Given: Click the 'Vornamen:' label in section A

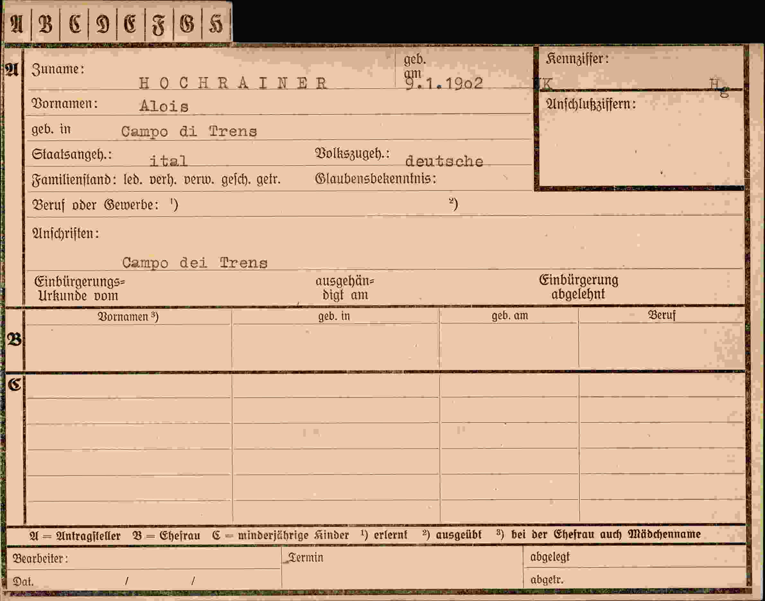Looking at the screenshot, I should click(65, 103).
